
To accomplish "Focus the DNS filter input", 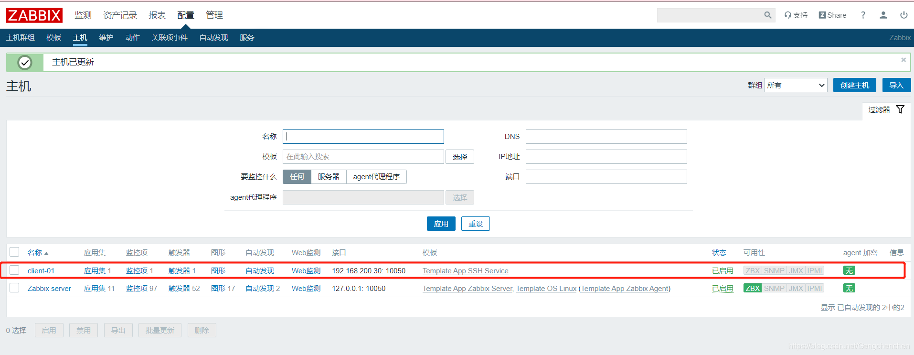I will [606, 137].
